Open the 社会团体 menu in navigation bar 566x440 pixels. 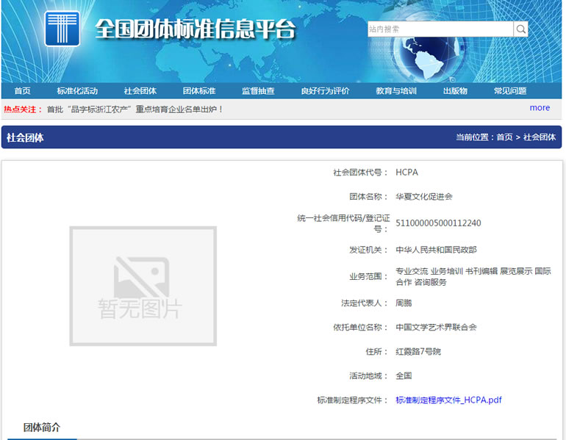[140, 91]
